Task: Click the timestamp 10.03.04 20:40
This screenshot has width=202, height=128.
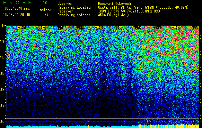Action: (x=16, y=15)
